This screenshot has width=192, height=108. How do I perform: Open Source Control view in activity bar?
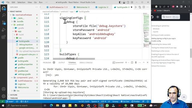tap(4, 22)
